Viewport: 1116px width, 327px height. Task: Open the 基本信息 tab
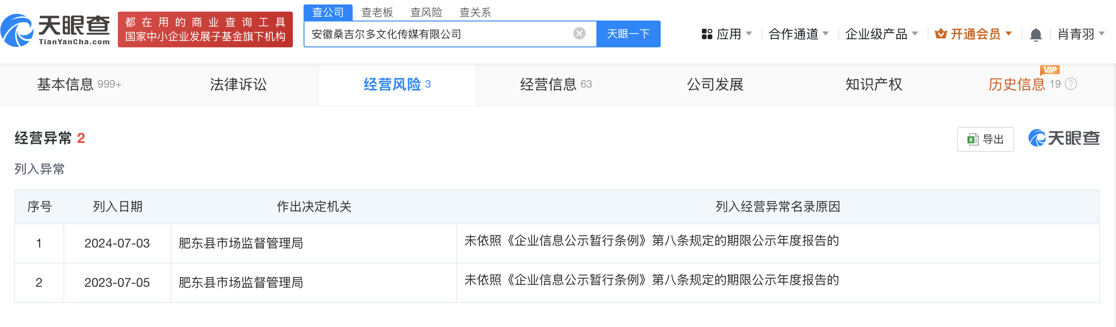click(79, 84)
